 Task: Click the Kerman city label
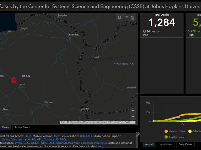(x=49, y=102)
